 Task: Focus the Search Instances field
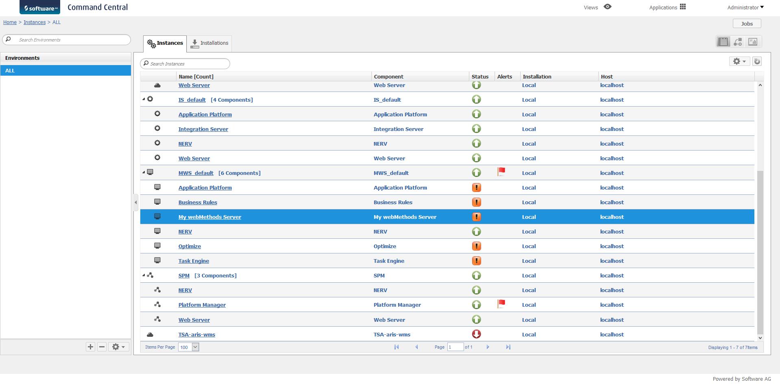[x=185, y=63]
